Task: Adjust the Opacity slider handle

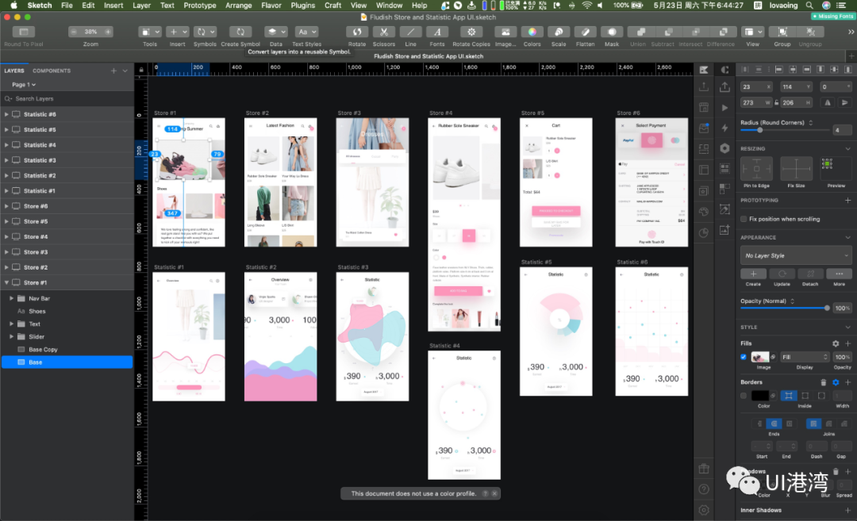Action: [x=826, y=308]
